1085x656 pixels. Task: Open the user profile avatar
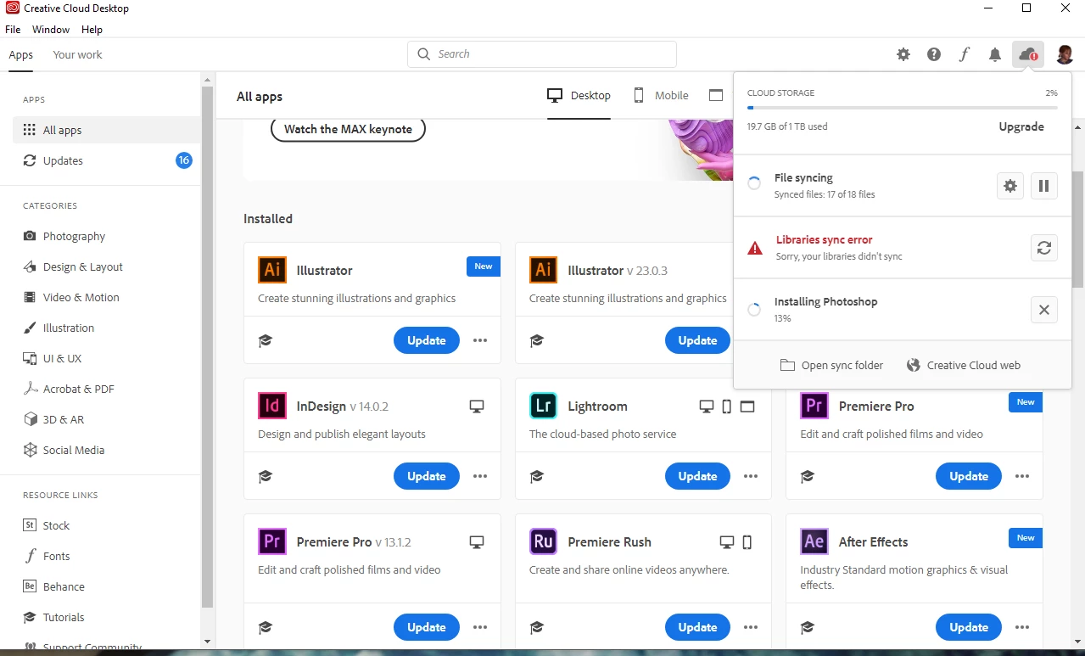coord(1065,54)
